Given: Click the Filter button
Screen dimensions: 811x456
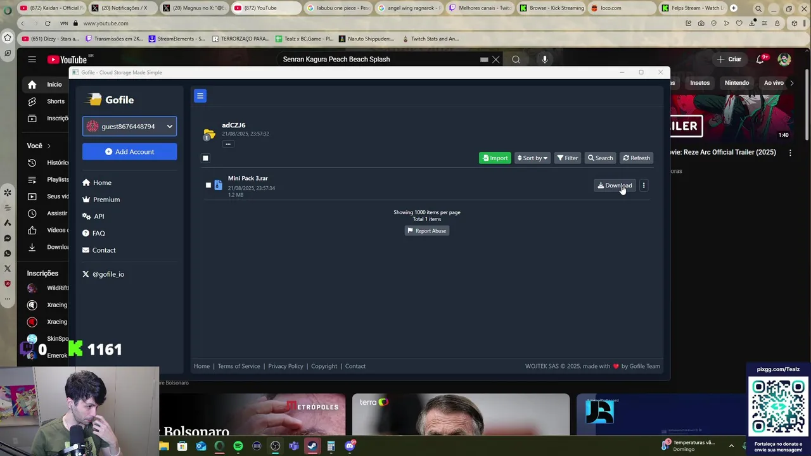Looking at the screenshot, I should 567,158.
